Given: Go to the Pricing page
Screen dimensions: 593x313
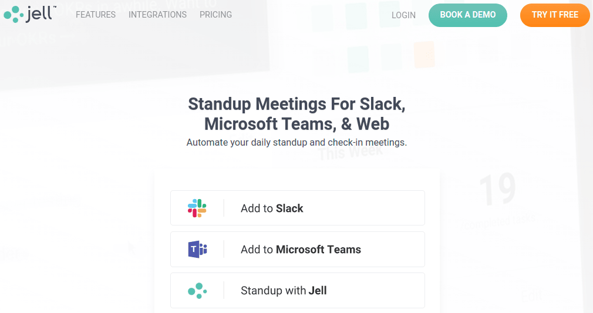Looking at the screenshot, I should [x=215, y=15].
